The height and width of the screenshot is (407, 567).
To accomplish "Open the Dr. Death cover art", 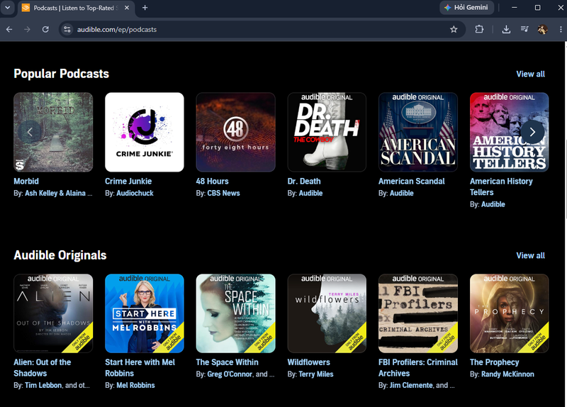I will [x=327, y=132].
